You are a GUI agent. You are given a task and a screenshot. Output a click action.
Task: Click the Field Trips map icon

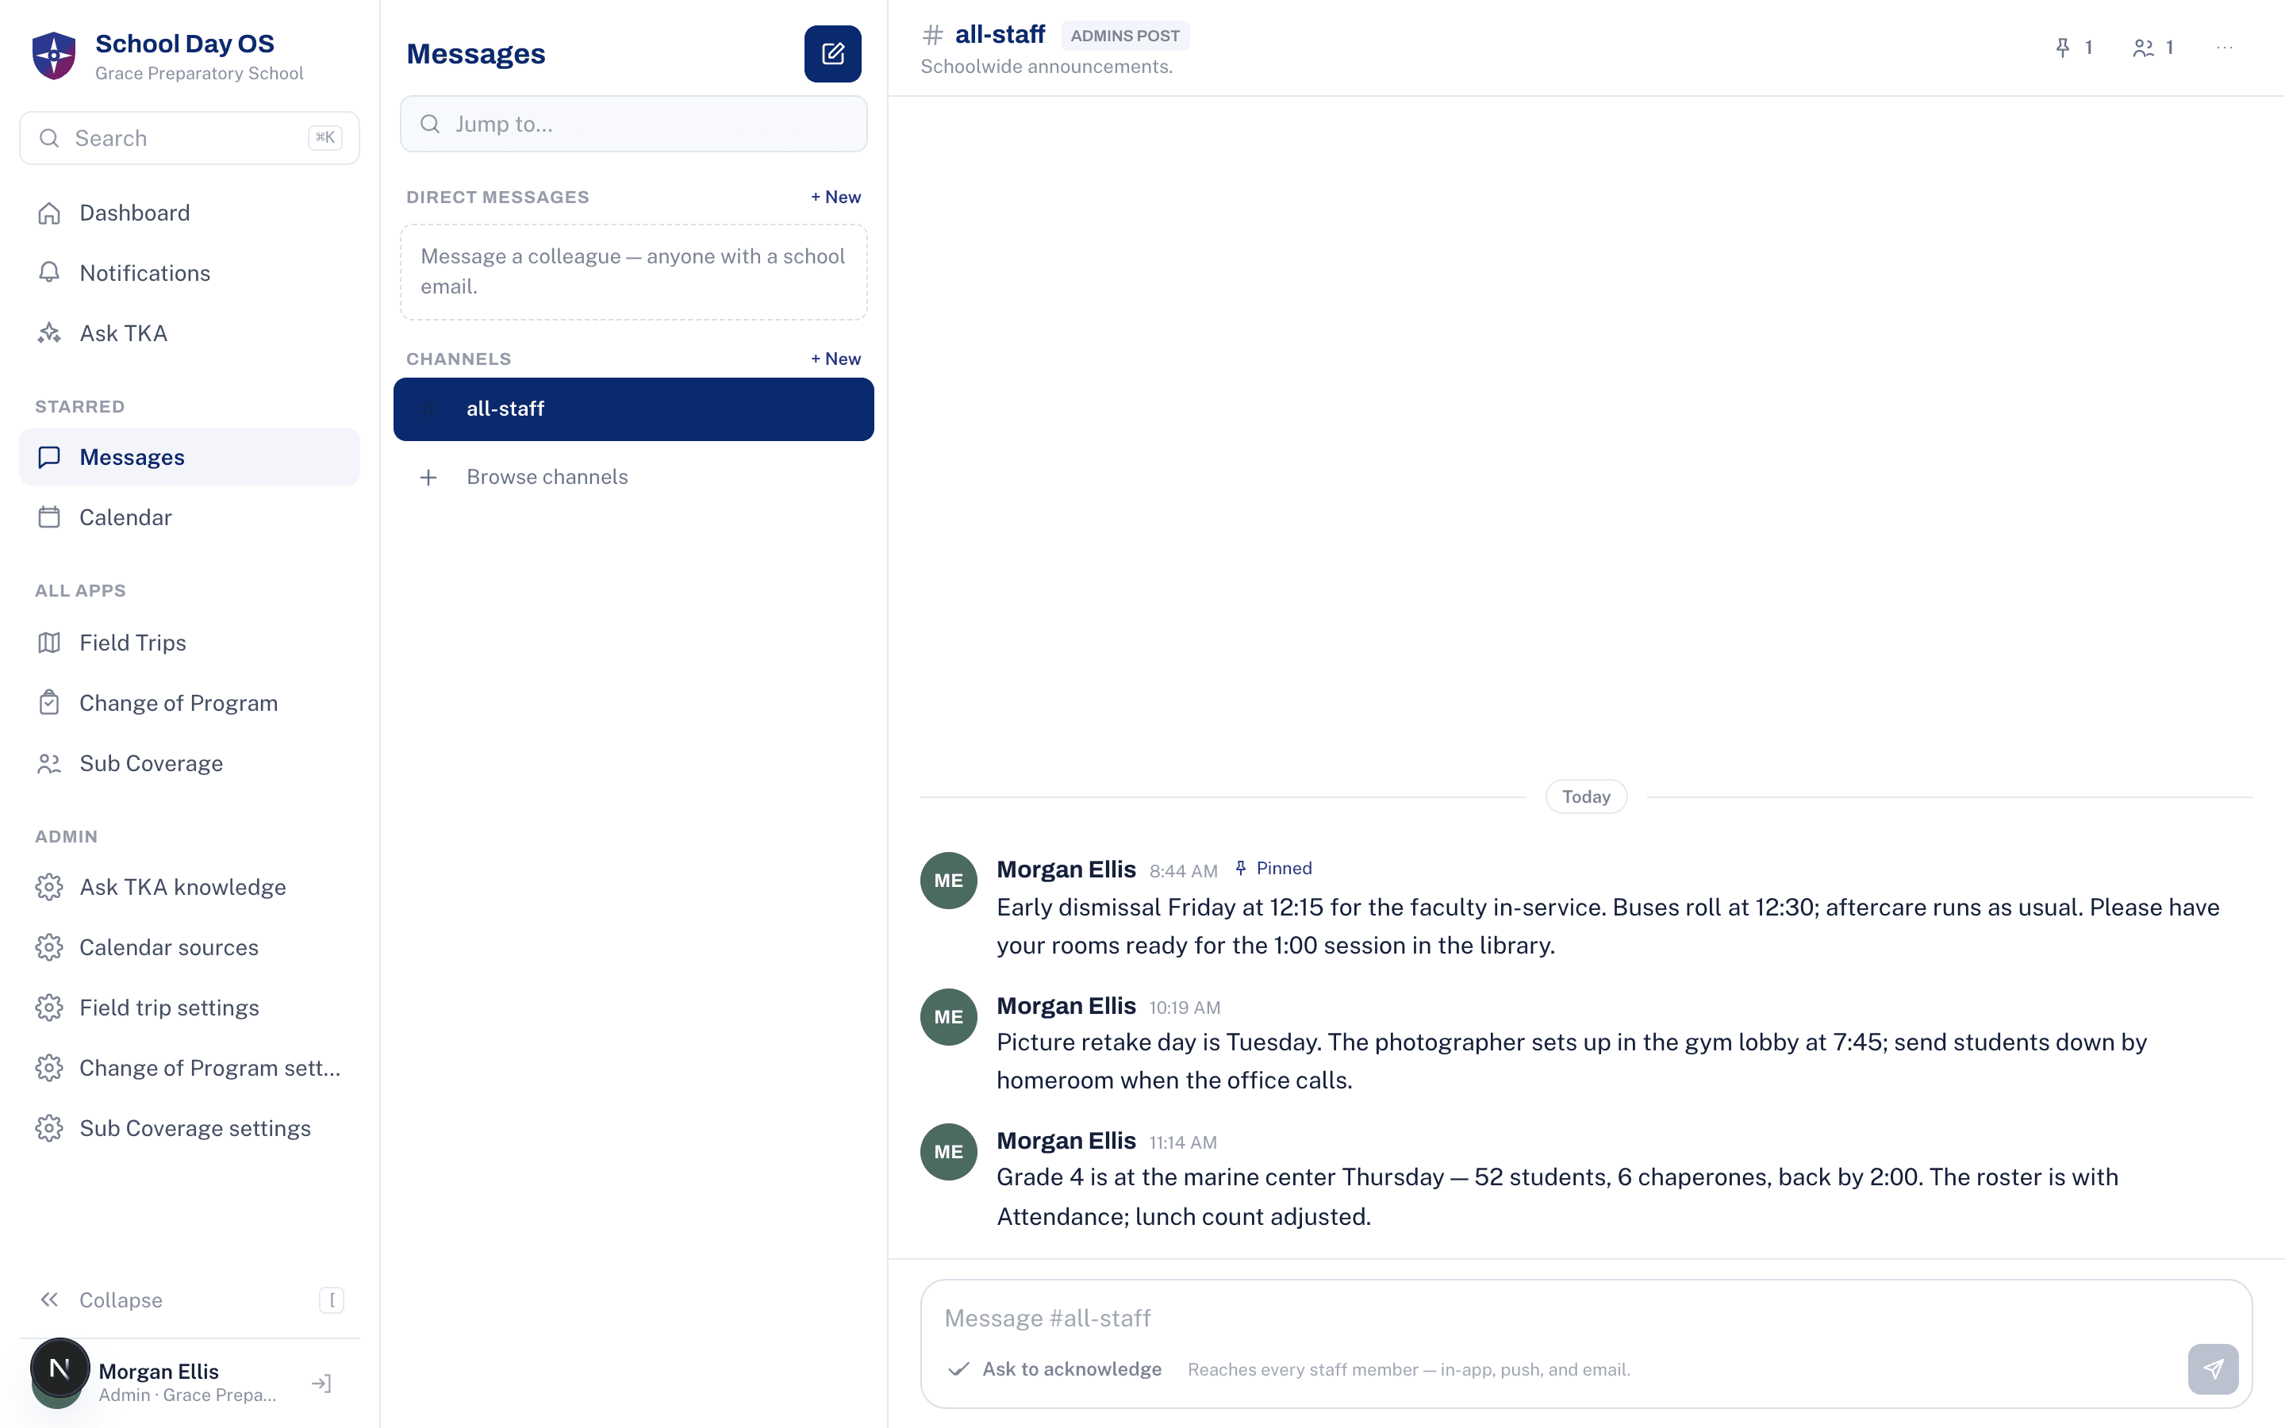(x=49, y=643)
